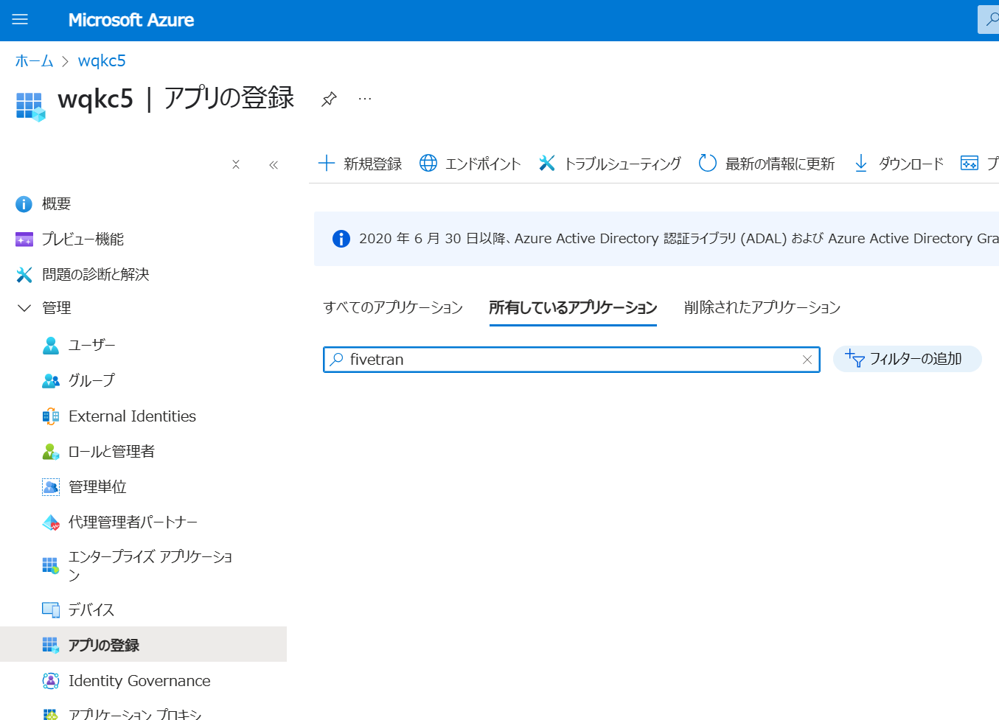Viewport: 999px width, 720px height.
Task: Select 所有しているアプリケーション tab
Action: pos(573,307)
